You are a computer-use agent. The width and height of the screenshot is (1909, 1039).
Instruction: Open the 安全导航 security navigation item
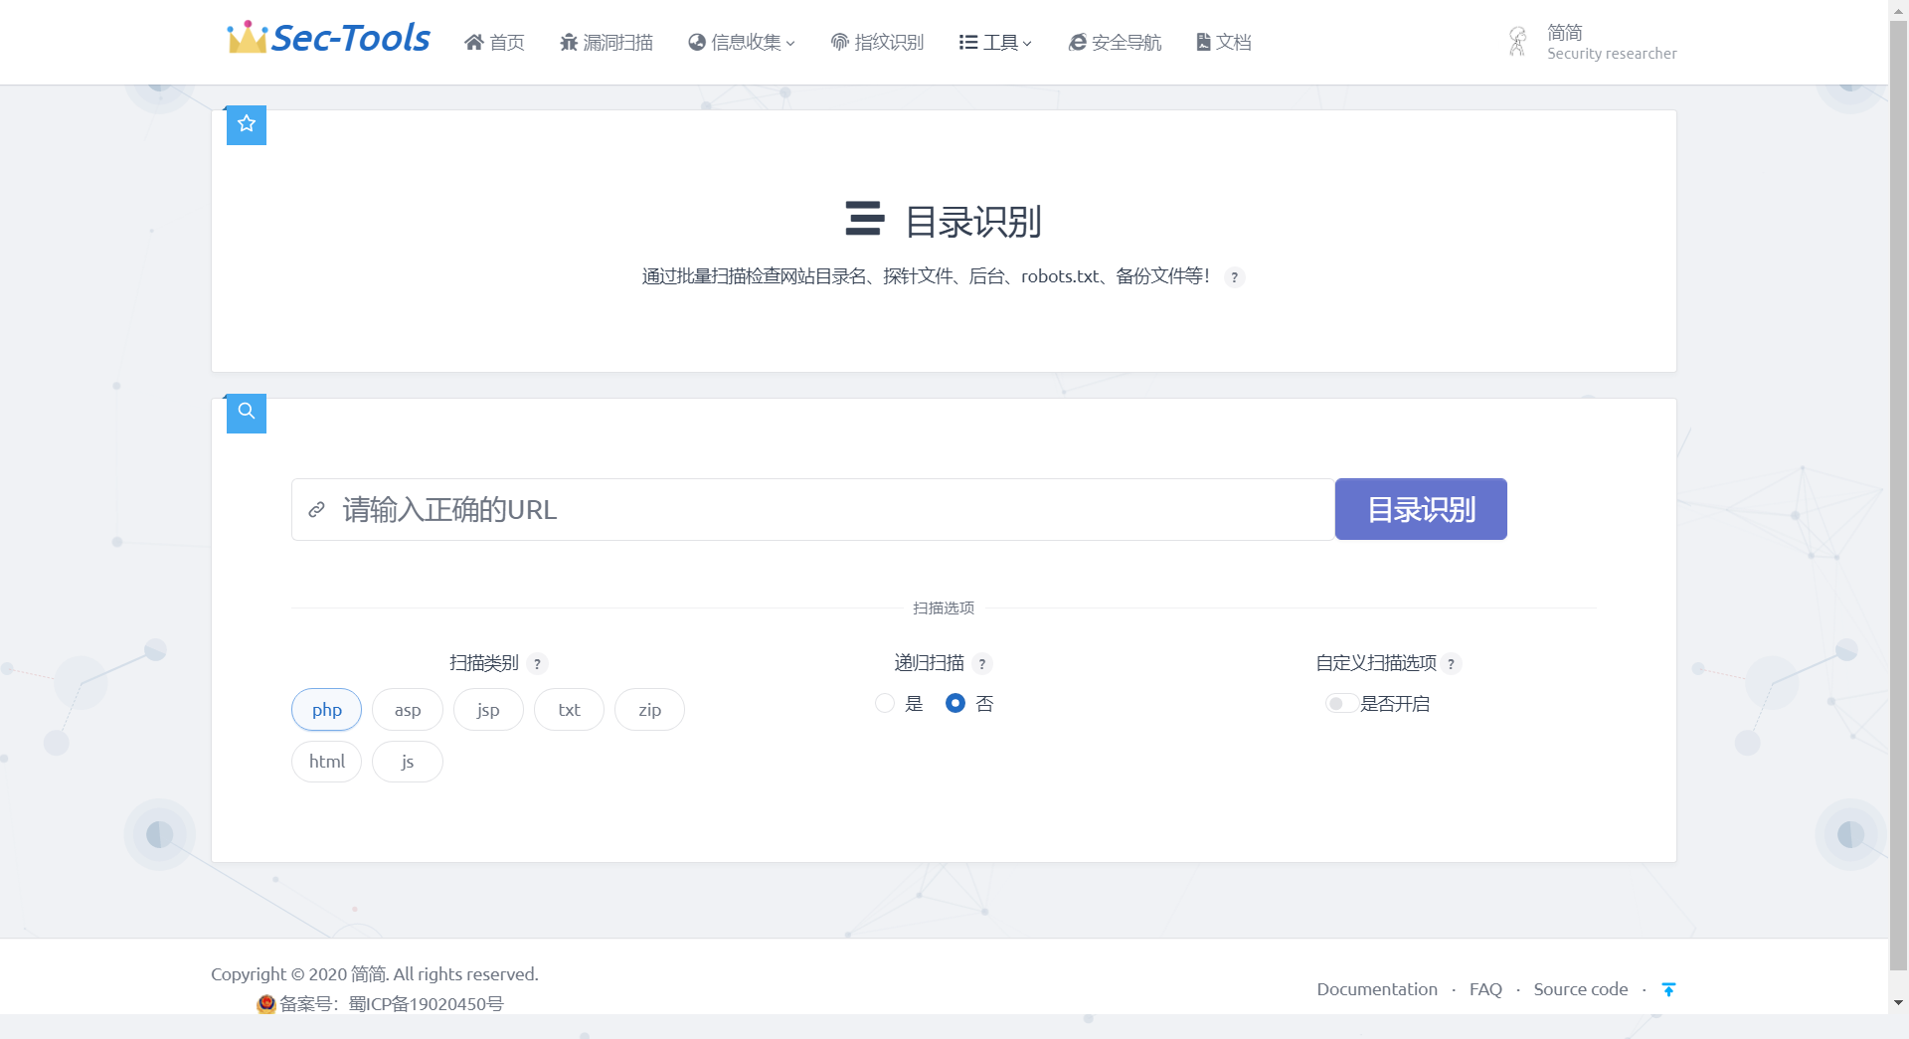coord(1115,42)
